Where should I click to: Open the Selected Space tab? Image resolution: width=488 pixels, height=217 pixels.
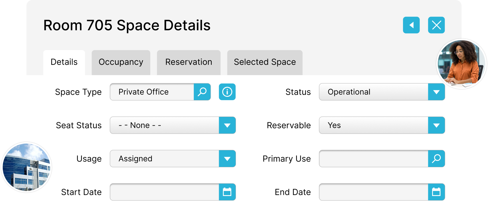tap(265, 62)
